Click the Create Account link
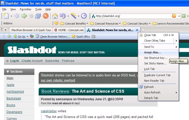 [32, 61]
